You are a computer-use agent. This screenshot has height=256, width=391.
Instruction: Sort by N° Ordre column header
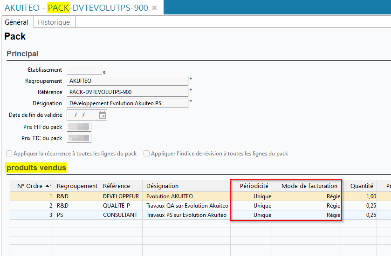coord(31,186)
